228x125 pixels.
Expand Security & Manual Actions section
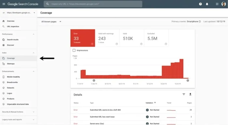point(34,112)
